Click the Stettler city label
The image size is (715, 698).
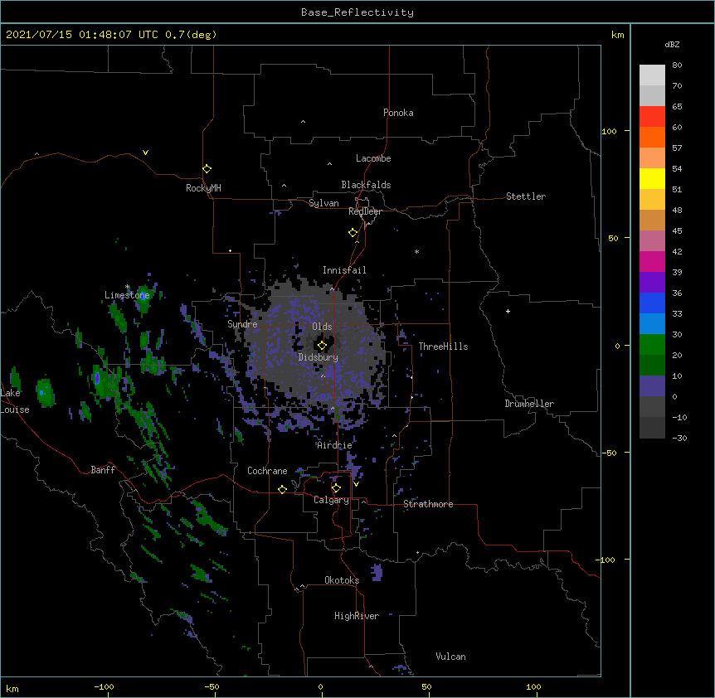[x=525, y=196]
